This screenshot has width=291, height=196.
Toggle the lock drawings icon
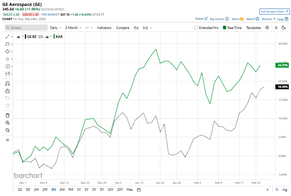[x=7, y=91]
